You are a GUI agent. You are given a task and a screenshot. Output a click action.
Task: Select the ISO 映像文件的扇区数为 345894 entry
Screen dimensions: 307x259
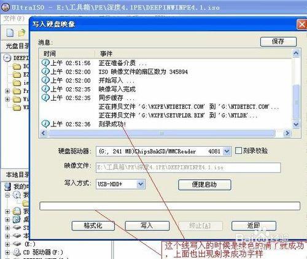coord(143,72)
